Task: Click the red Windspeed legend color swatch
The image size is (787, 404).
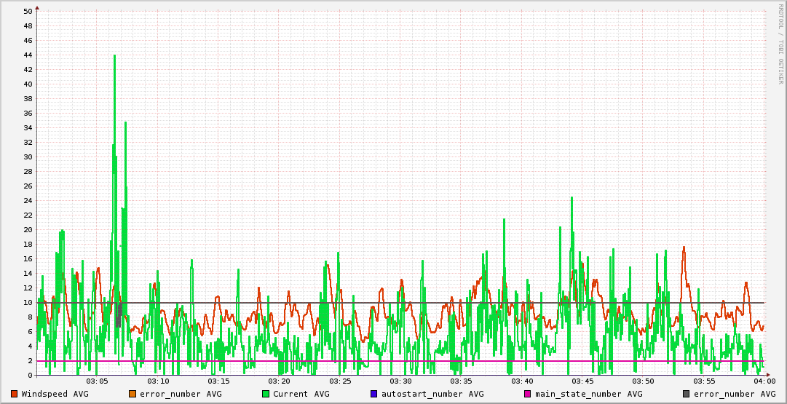Action: (x=14, y=394)
